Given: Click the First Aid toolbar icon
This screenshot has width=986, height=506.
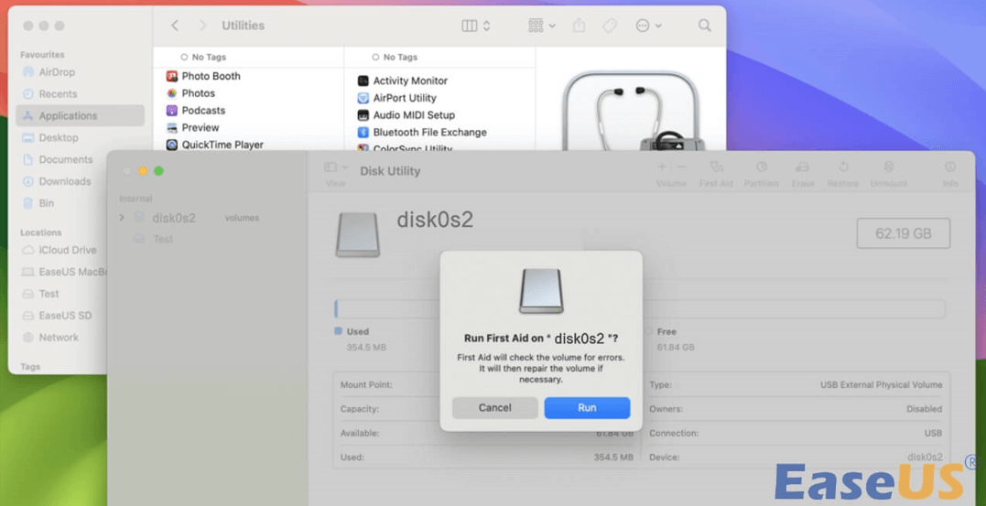Looking at the screenshot, I should [716, 168].
